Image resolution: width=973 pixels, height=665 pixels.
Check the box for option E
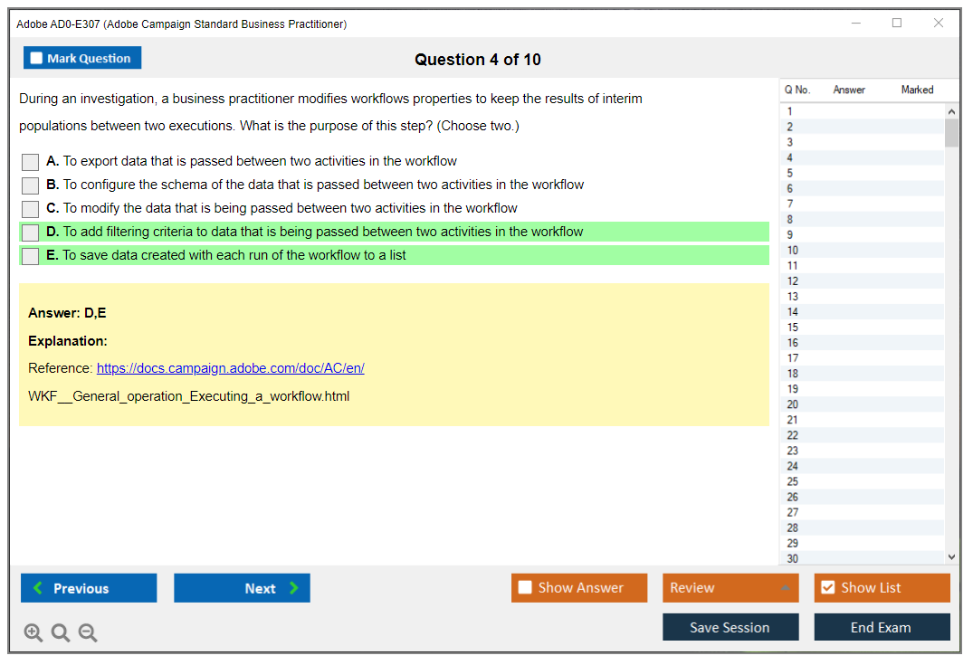click(x=31, y=256)
